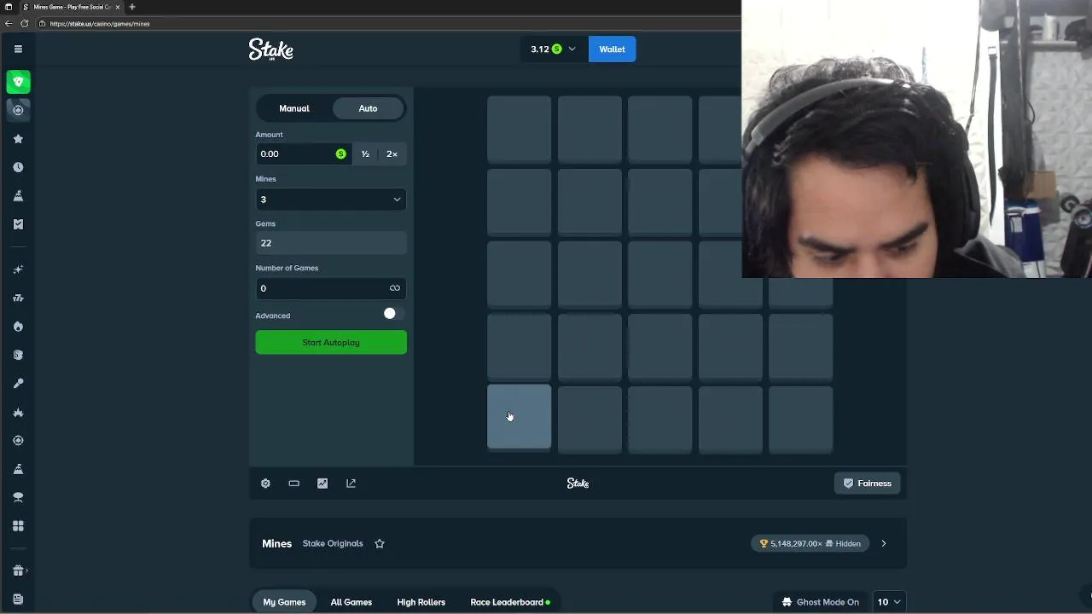Click the infinity icon in Number of Games
The width and height of the screenshot is (1092, 614).
394,288
